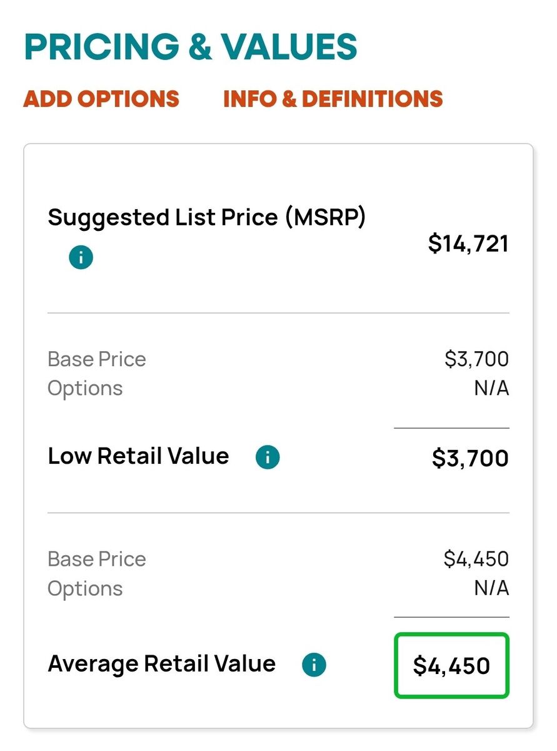Click the Low Retail Value label
The image size is (557, 751).
click(138, 456)
